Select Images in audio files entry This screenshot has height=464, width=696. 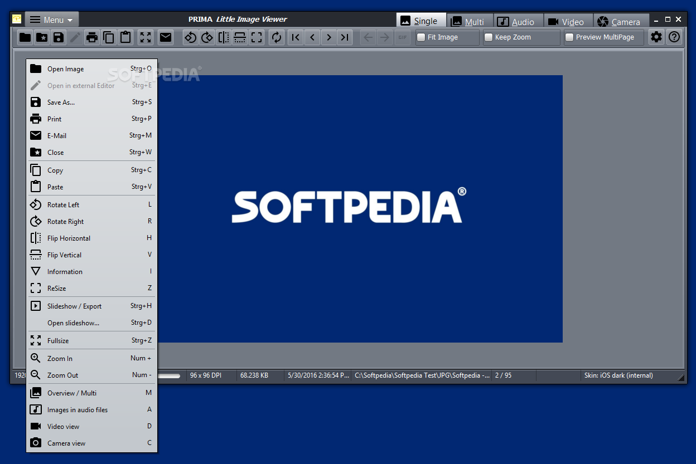coord(92,410)
